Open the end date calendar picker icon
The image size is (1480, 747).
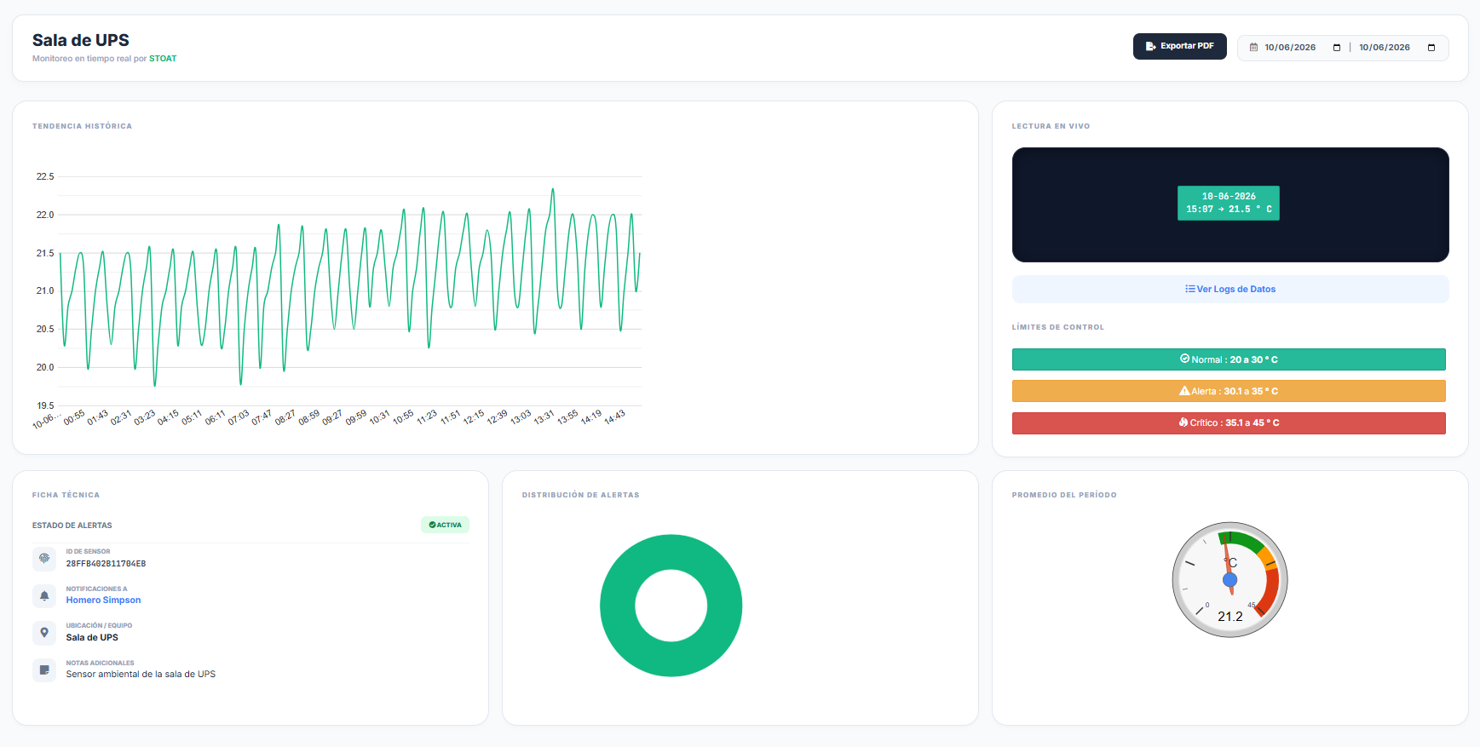tap(1431, 48)
